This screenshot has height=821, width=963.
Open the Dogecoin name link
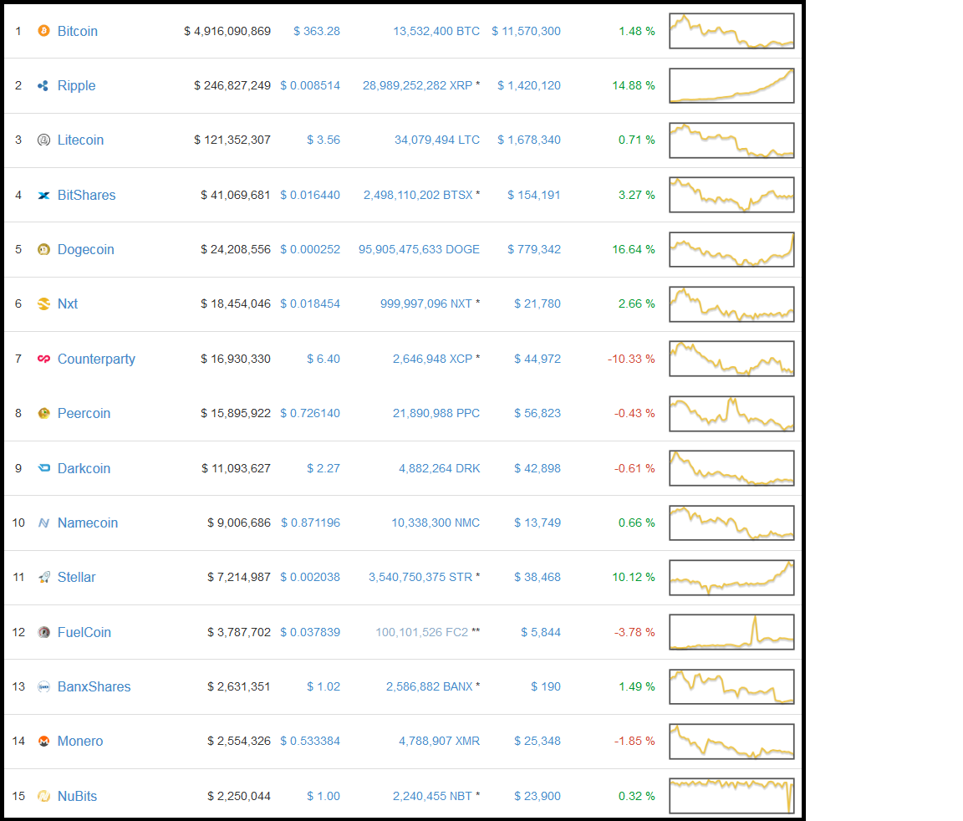[x=86, y=249]
